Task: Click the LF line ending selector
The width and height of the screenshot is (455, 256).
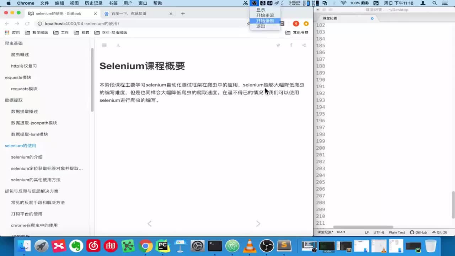Action: pyautogui.click(x=366, y=233)
